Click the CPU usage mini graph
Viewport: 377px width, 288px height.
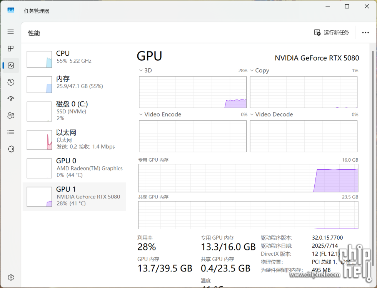point(39,59)
